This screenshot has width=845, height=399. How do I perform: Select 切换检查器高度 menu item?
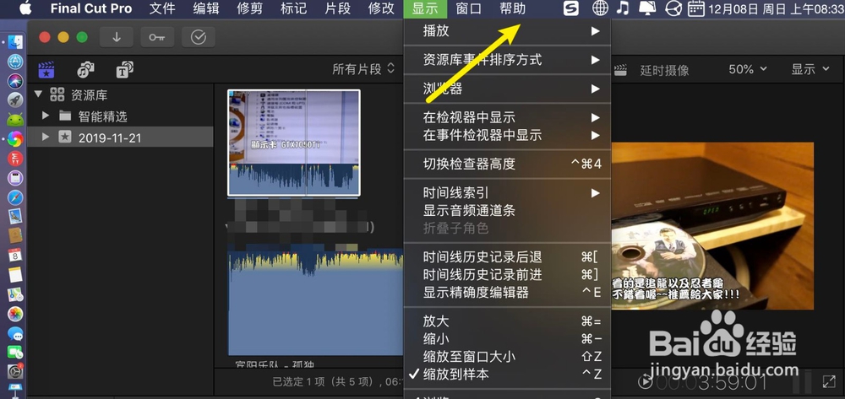[507, 164]
